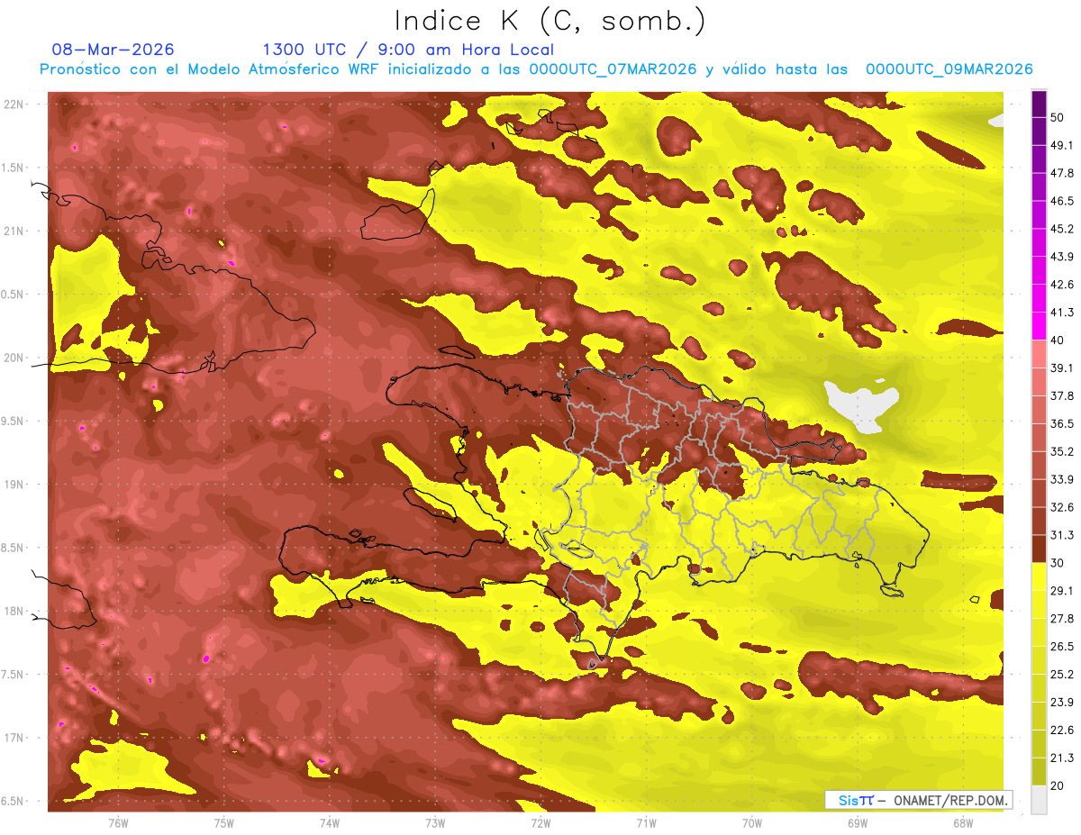Click the colorbar value "22.6"

tap(1062, 731)
